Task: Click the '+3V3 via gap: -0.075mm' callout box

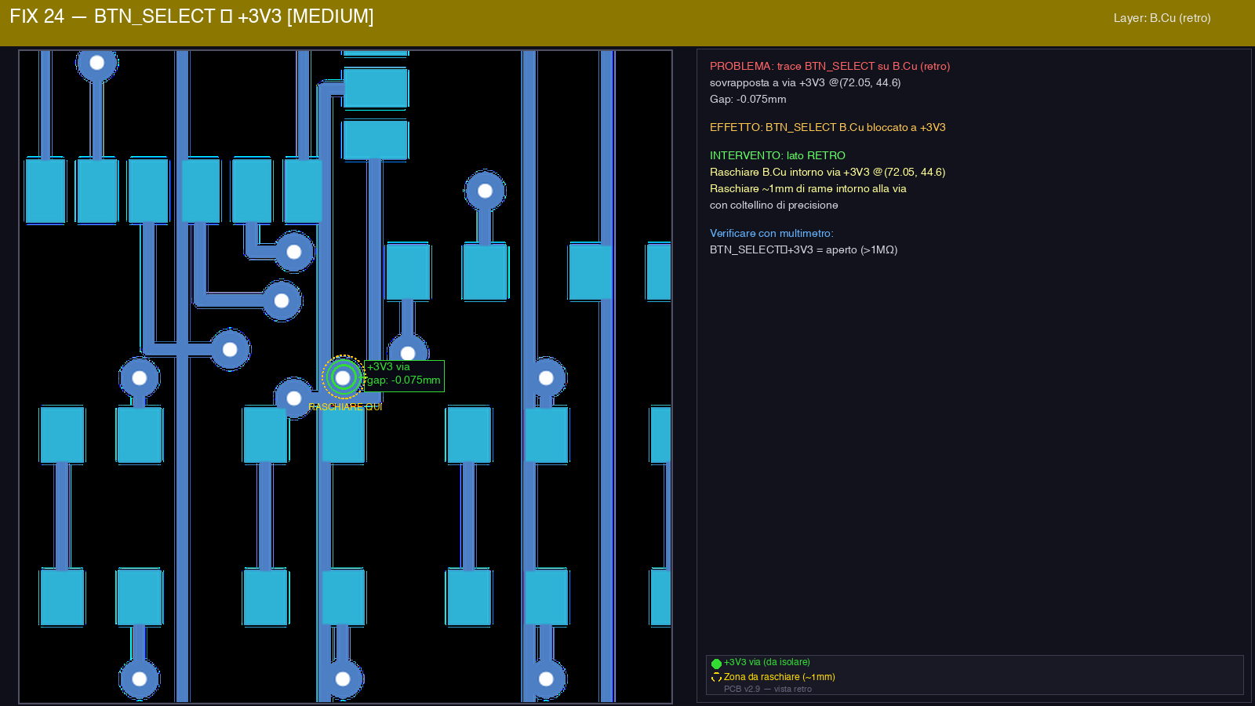Action: [405, 376]
